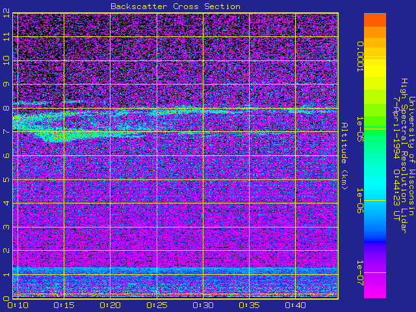This screenshot has width=416, height=312.
Task: Click the 0:20 time axis label
Action: [110, 305]
